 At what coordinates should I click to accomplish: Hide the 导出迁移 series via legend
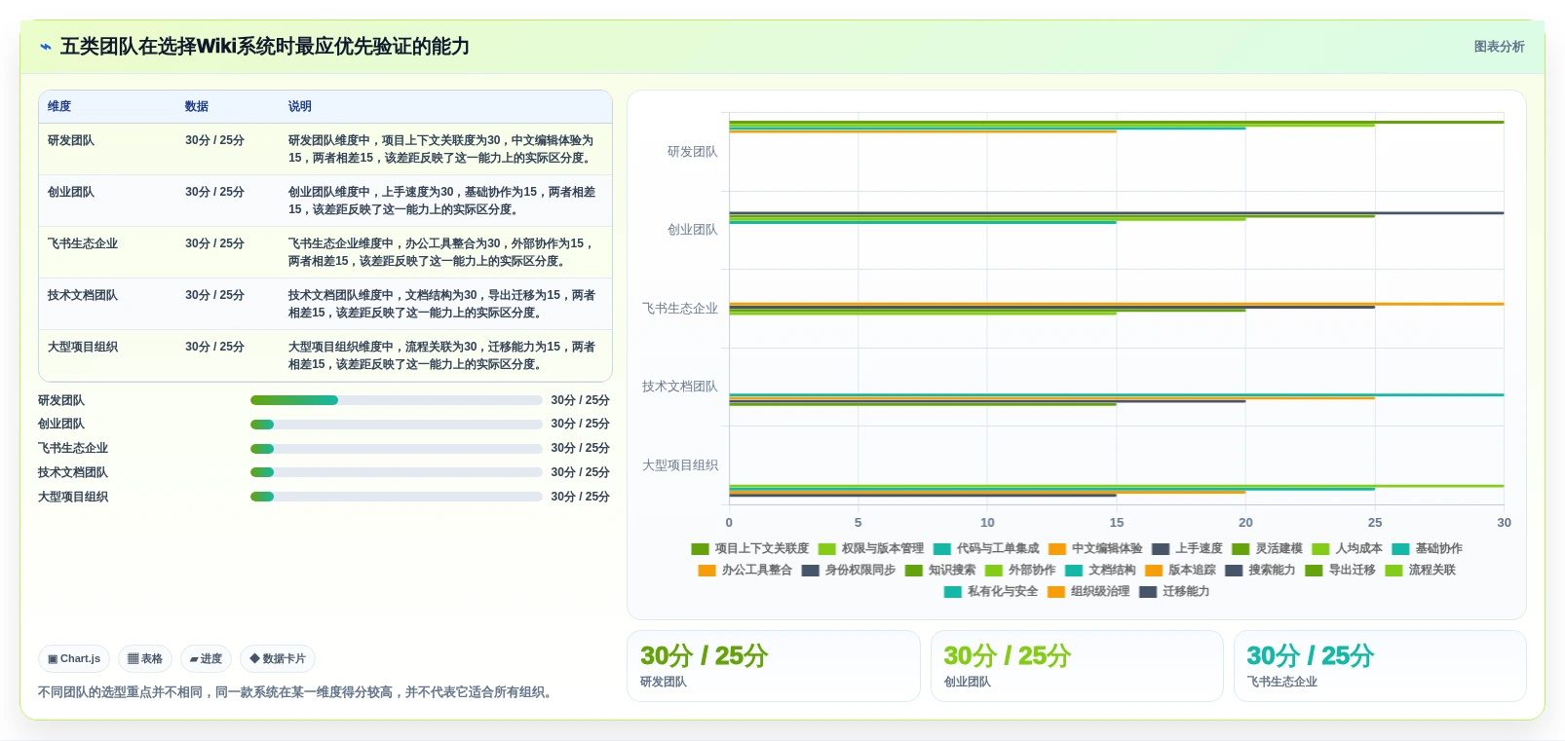click(1339, 571)
